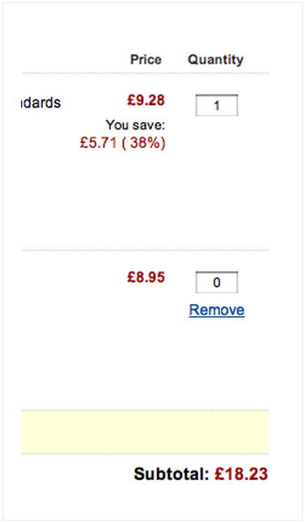Click blank area beneath the Remove link

(217, 361)
